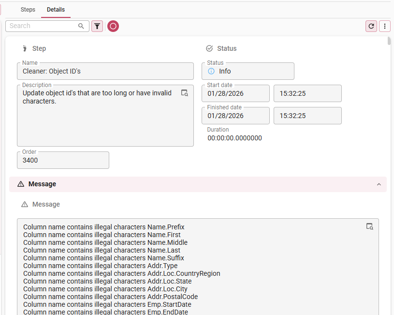Click the vertical scrollbar thumb at right
The image size is (394, 315).
(x=389, y=41)
